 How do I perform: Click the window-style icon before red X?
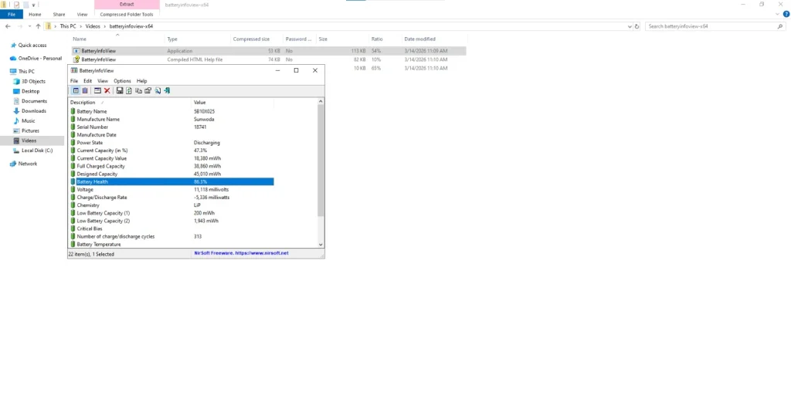(97, 91)
